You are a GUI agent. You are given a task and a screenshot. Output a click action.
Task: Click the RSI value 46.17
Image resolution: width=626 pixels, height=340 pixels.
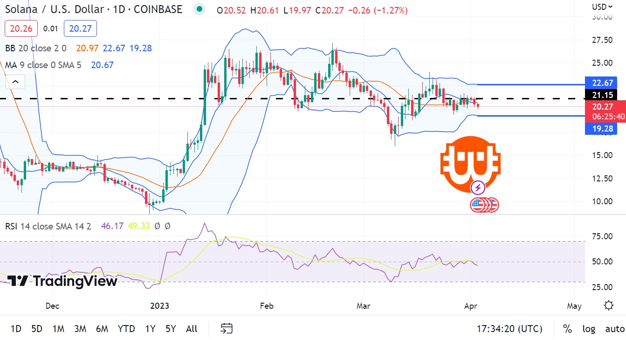112,226
